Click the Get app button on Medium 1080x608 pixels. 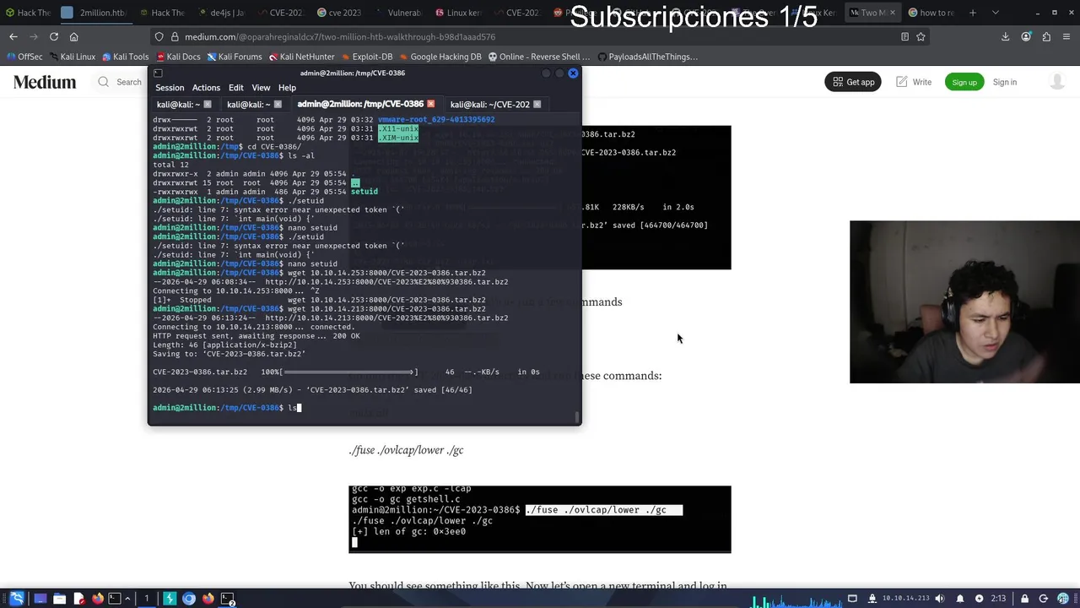[853, 82]
